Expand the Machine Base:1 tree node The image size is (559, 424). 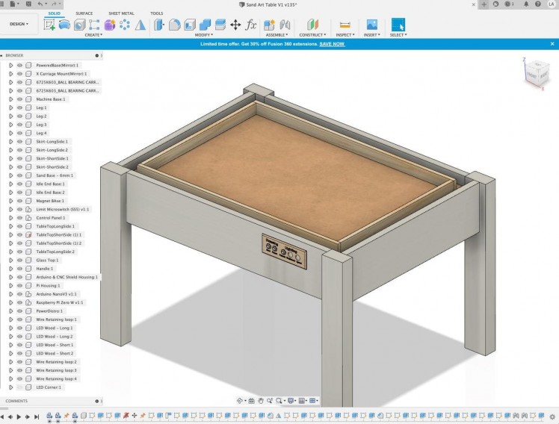click(10, 99)
